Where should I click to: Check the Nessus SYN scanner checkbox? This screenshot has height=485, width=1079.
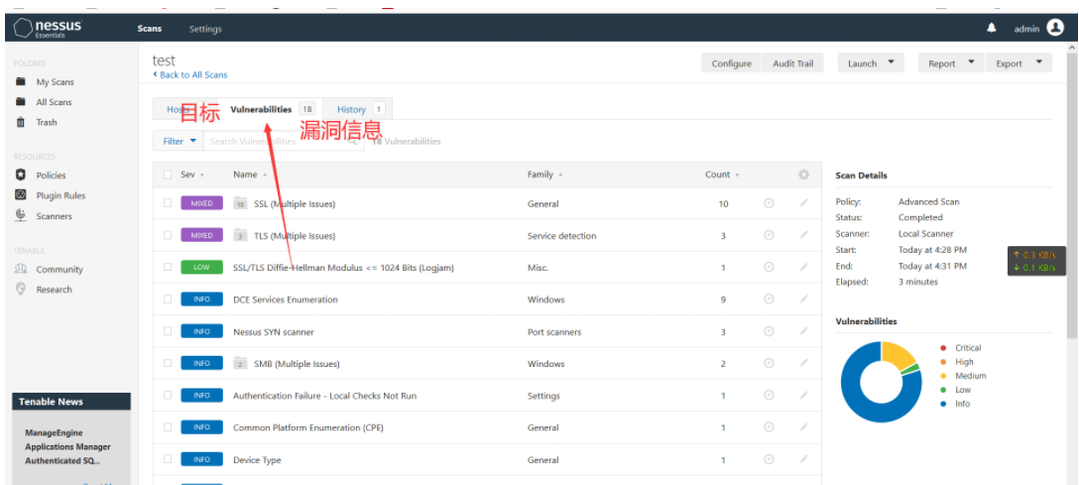pyautogui.click(x=168, y=331)
